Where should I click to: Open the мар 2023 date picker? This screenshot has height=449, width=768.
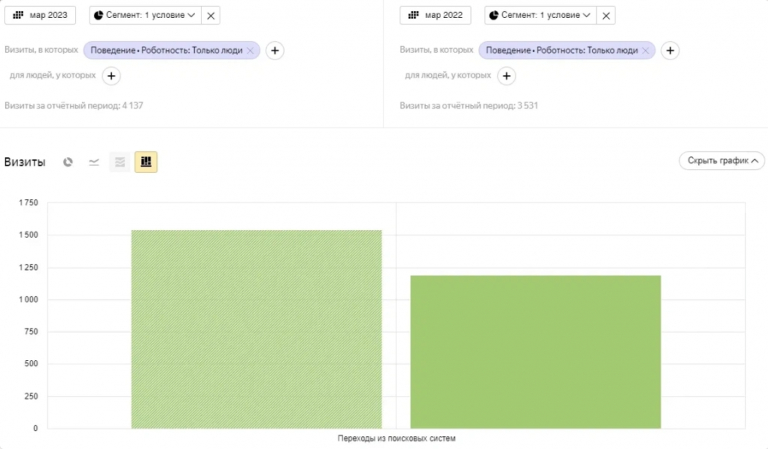tap(40, 15)
